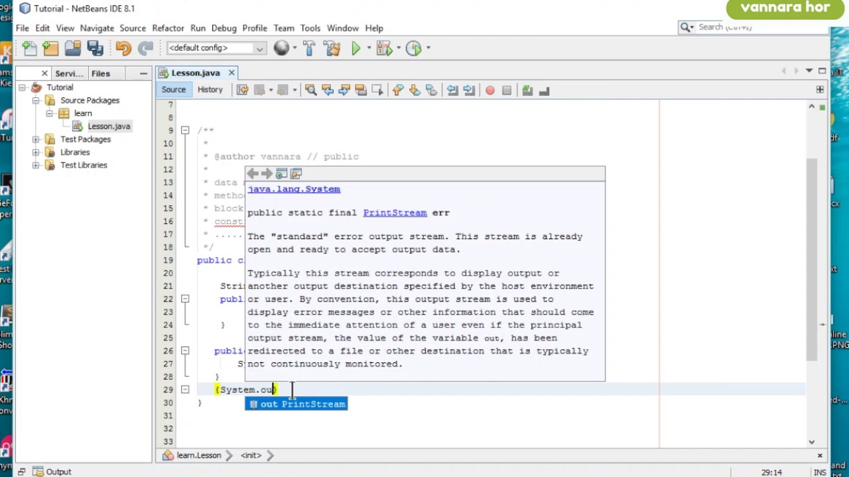Click the Debug Project toolbar icon

point(383,48)
